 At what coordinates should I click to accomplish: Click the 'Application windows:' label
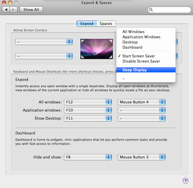click(x=42, y=110)
